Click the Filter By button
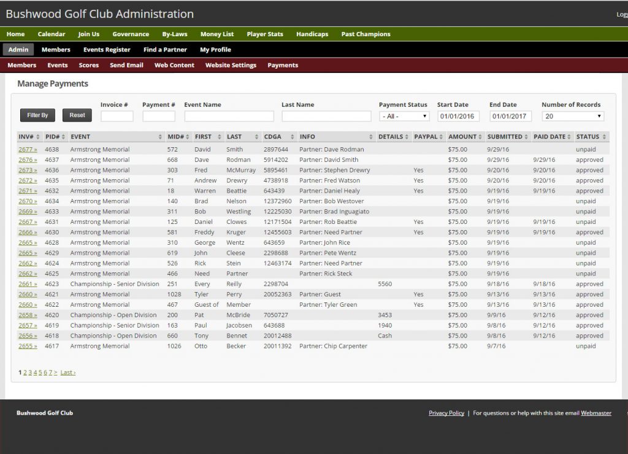 pyautogui.click(x=37, y=115)
